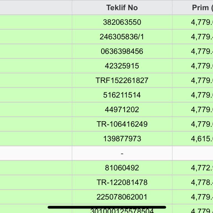Click the TRF152261827 cell
The height and width of the screenshot is (213, 213).
tap(122, 80)
